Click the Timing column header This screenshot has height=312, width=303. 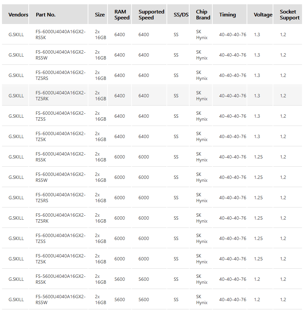tap(227, 14)
